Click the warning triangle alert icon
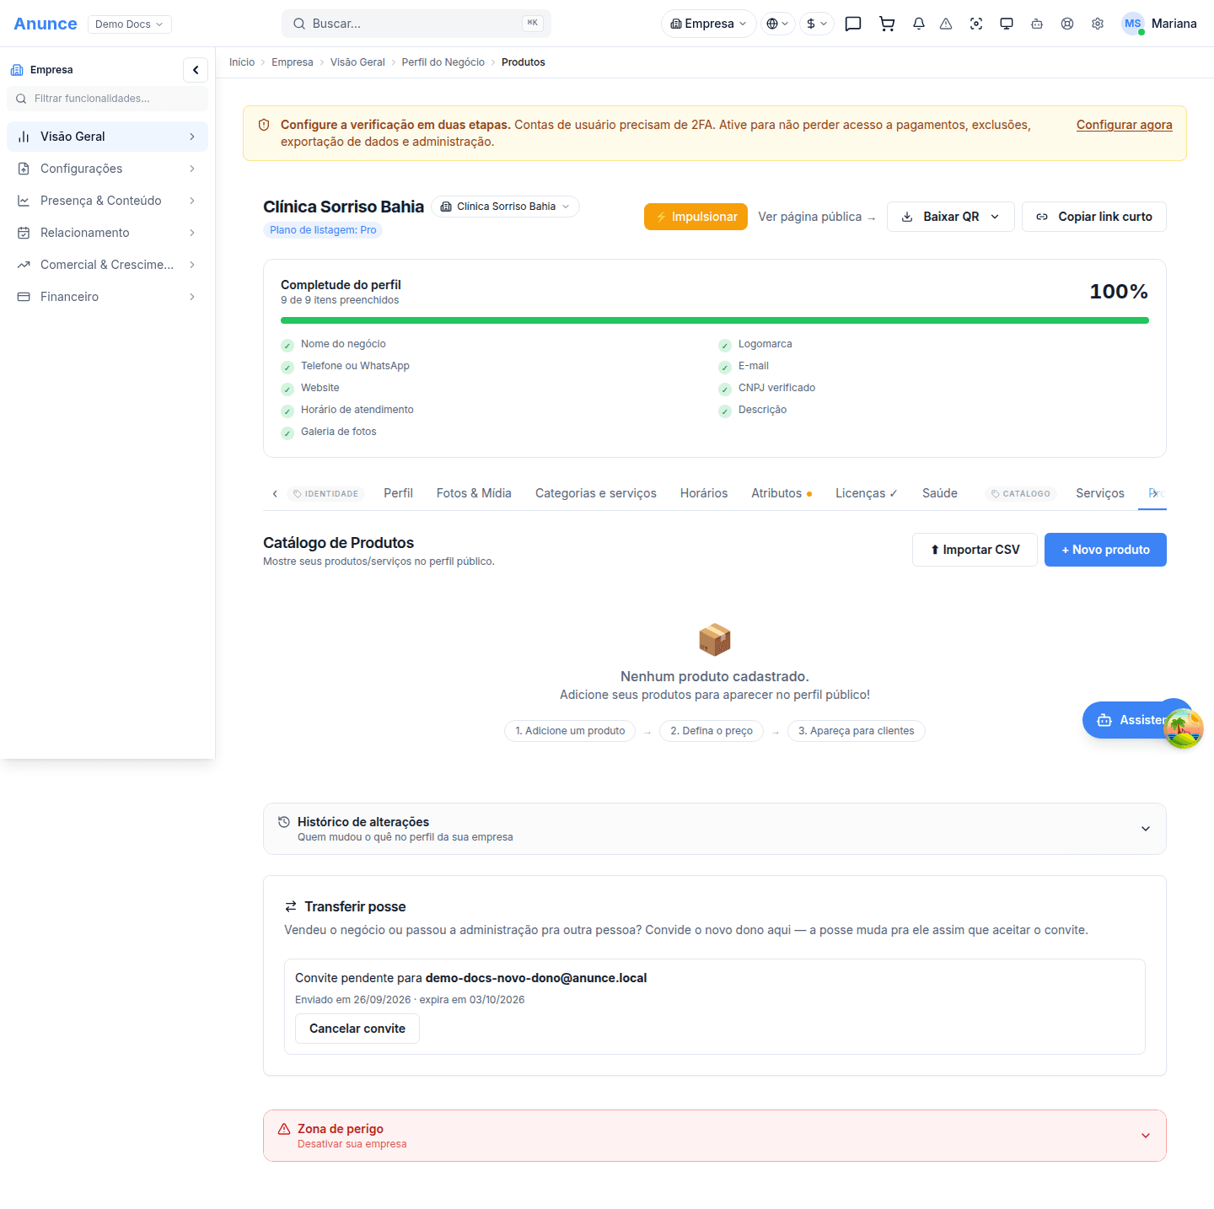 pyautogui.click(x=946, y=24)
